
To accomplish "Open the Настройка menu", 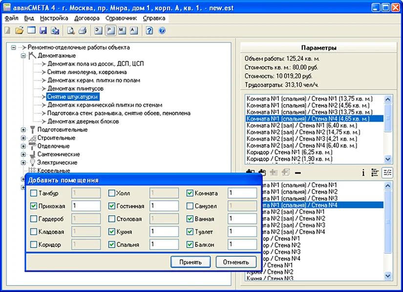I will coord(54,18).
